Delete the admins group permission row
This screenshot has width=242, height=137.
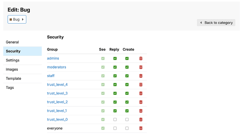tap(141, 58)
